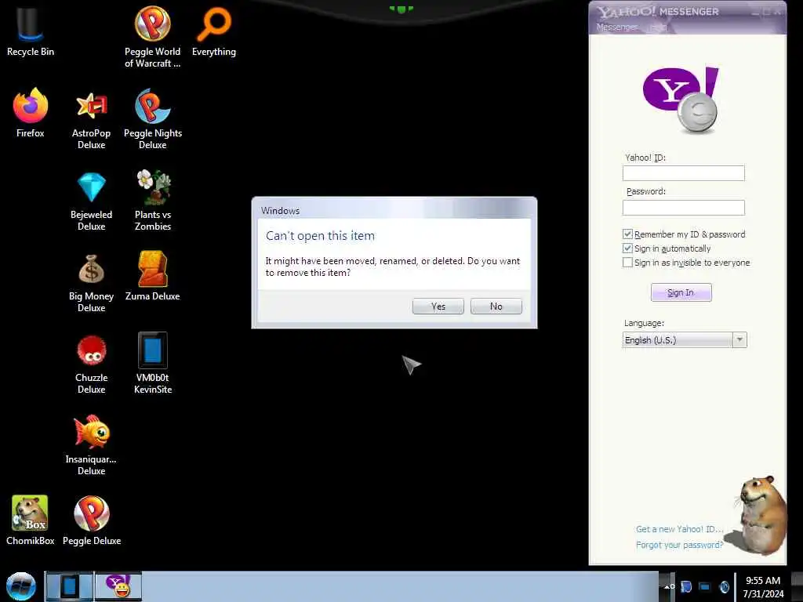Launch Firefox from the desktop
This screenshot has width=803, height=602.
point(31,113)
